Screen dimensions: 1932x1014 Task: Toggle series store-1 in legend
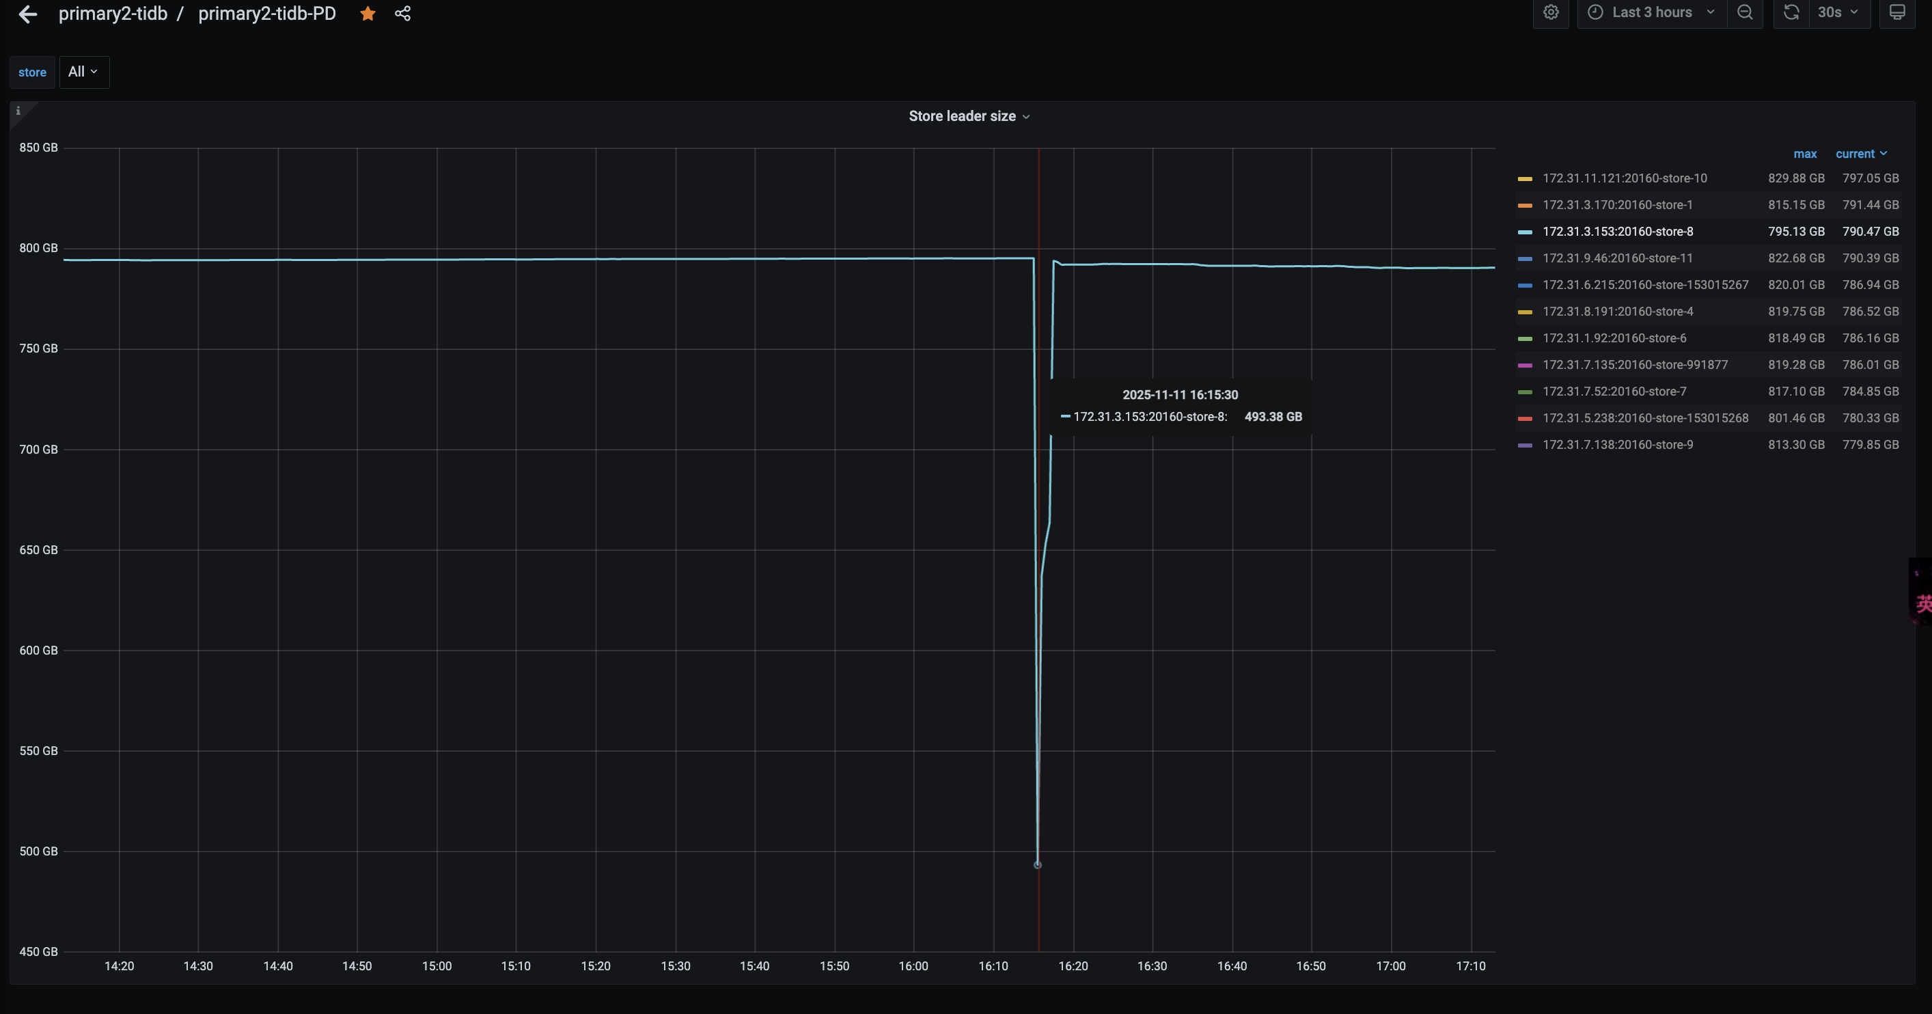click(1617, 205)
